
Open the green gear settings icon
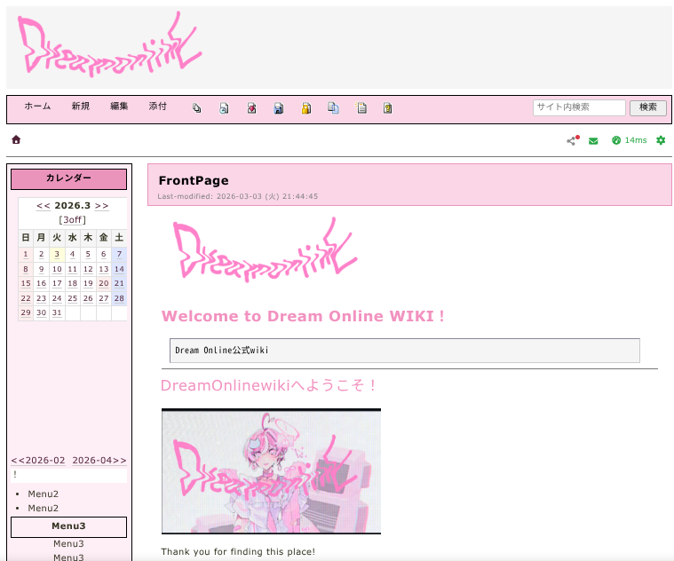click(661, 140)
